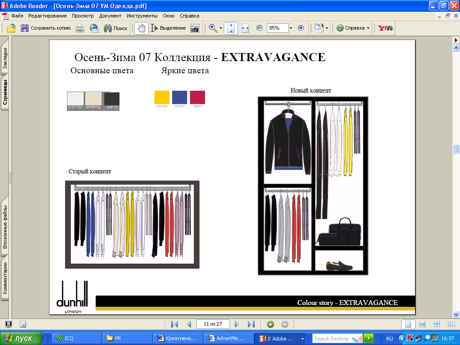
Task: Click the Справка help button
Action: click(350, 28)
